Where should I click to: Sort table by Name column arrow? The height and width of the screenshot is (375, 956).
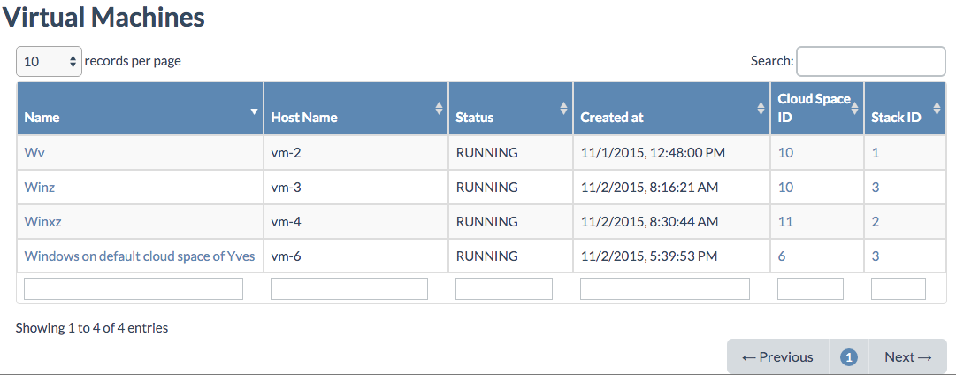click(254, 111)
